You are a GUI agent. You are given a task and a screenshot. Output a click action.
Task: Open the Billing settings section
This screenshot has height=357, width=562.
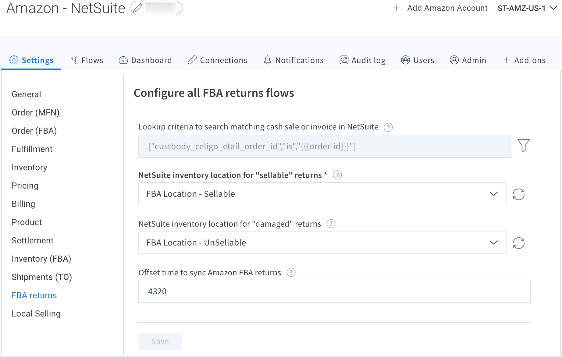click(23, 204)
